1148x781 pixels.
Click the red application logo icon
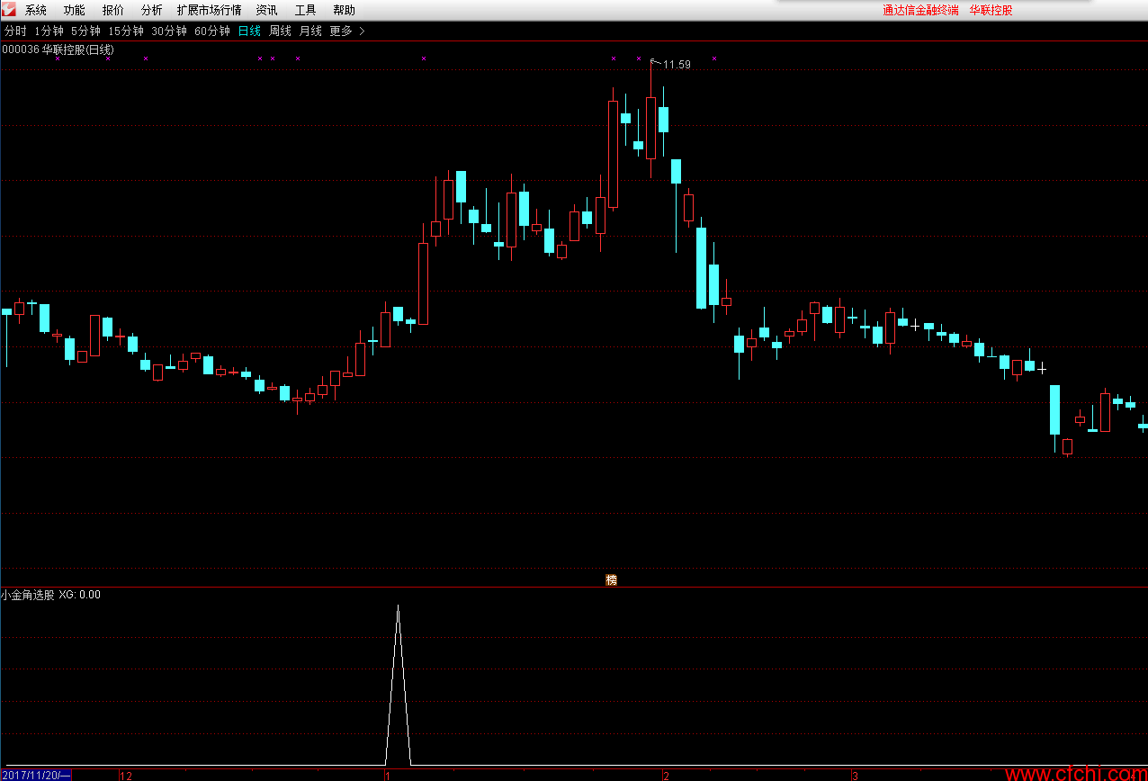pos(9,10)
